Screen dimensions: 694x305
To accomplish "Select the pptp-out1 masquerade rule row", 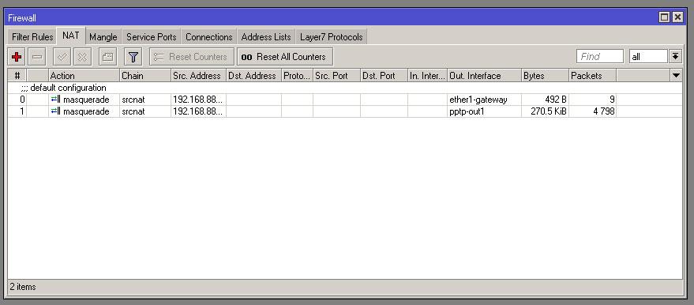I will point(345,111).
